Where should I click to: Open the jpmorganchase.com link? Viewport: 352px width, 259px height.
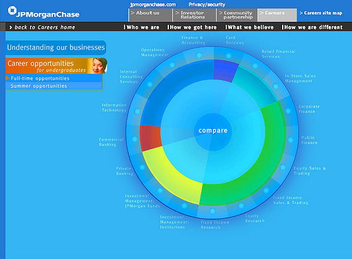tap(153, 4)
